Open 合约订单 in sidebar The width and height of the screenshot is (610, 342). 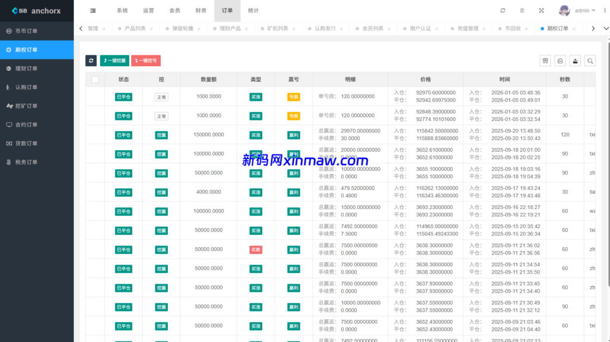[x=37, y=125]
